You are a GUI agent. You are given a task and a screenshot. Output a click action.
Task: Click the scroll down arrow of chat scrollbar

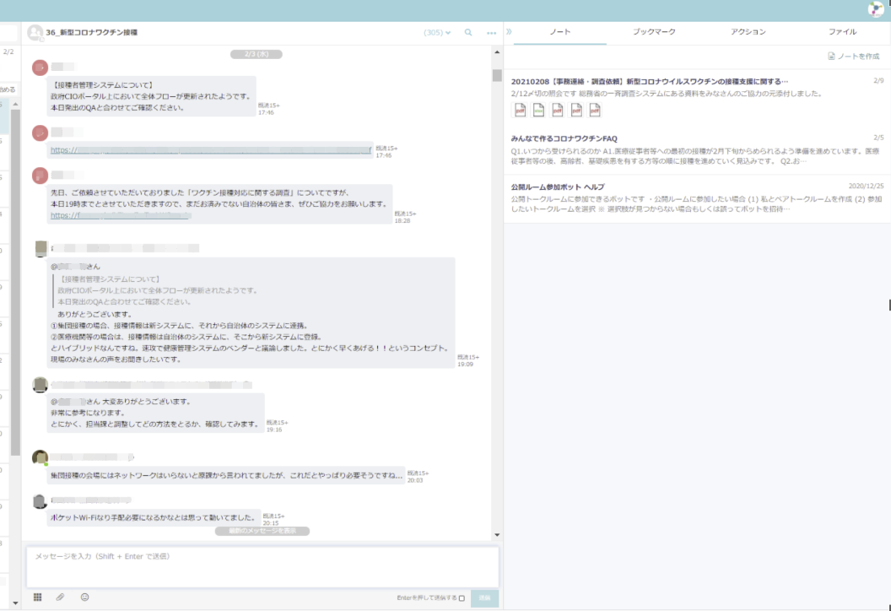pos(497,535)
